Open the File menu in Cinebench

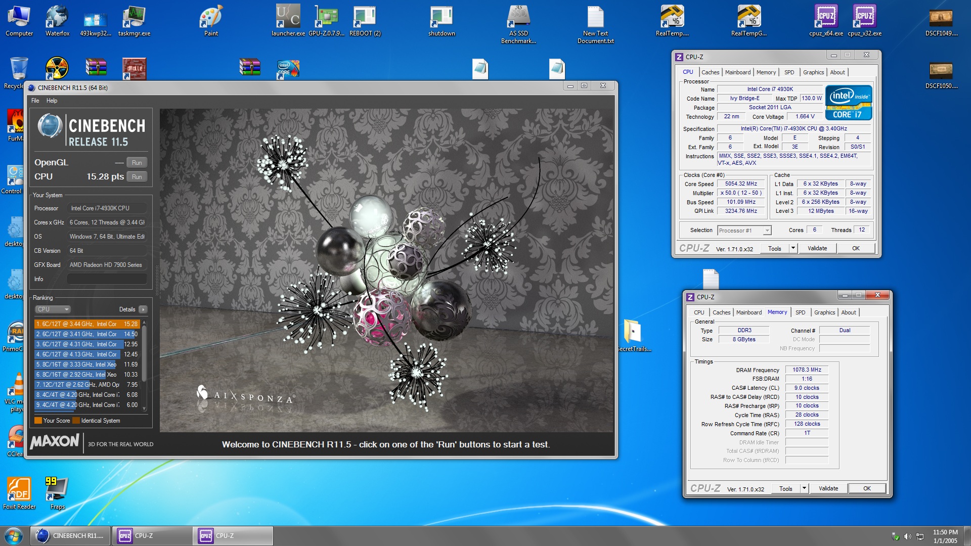click(x=35, y=101)
